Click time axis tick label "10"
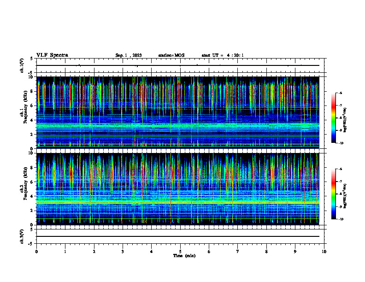The width and height of the screenshot is (365, 282). pyautogui.click(x=324, y=252)
